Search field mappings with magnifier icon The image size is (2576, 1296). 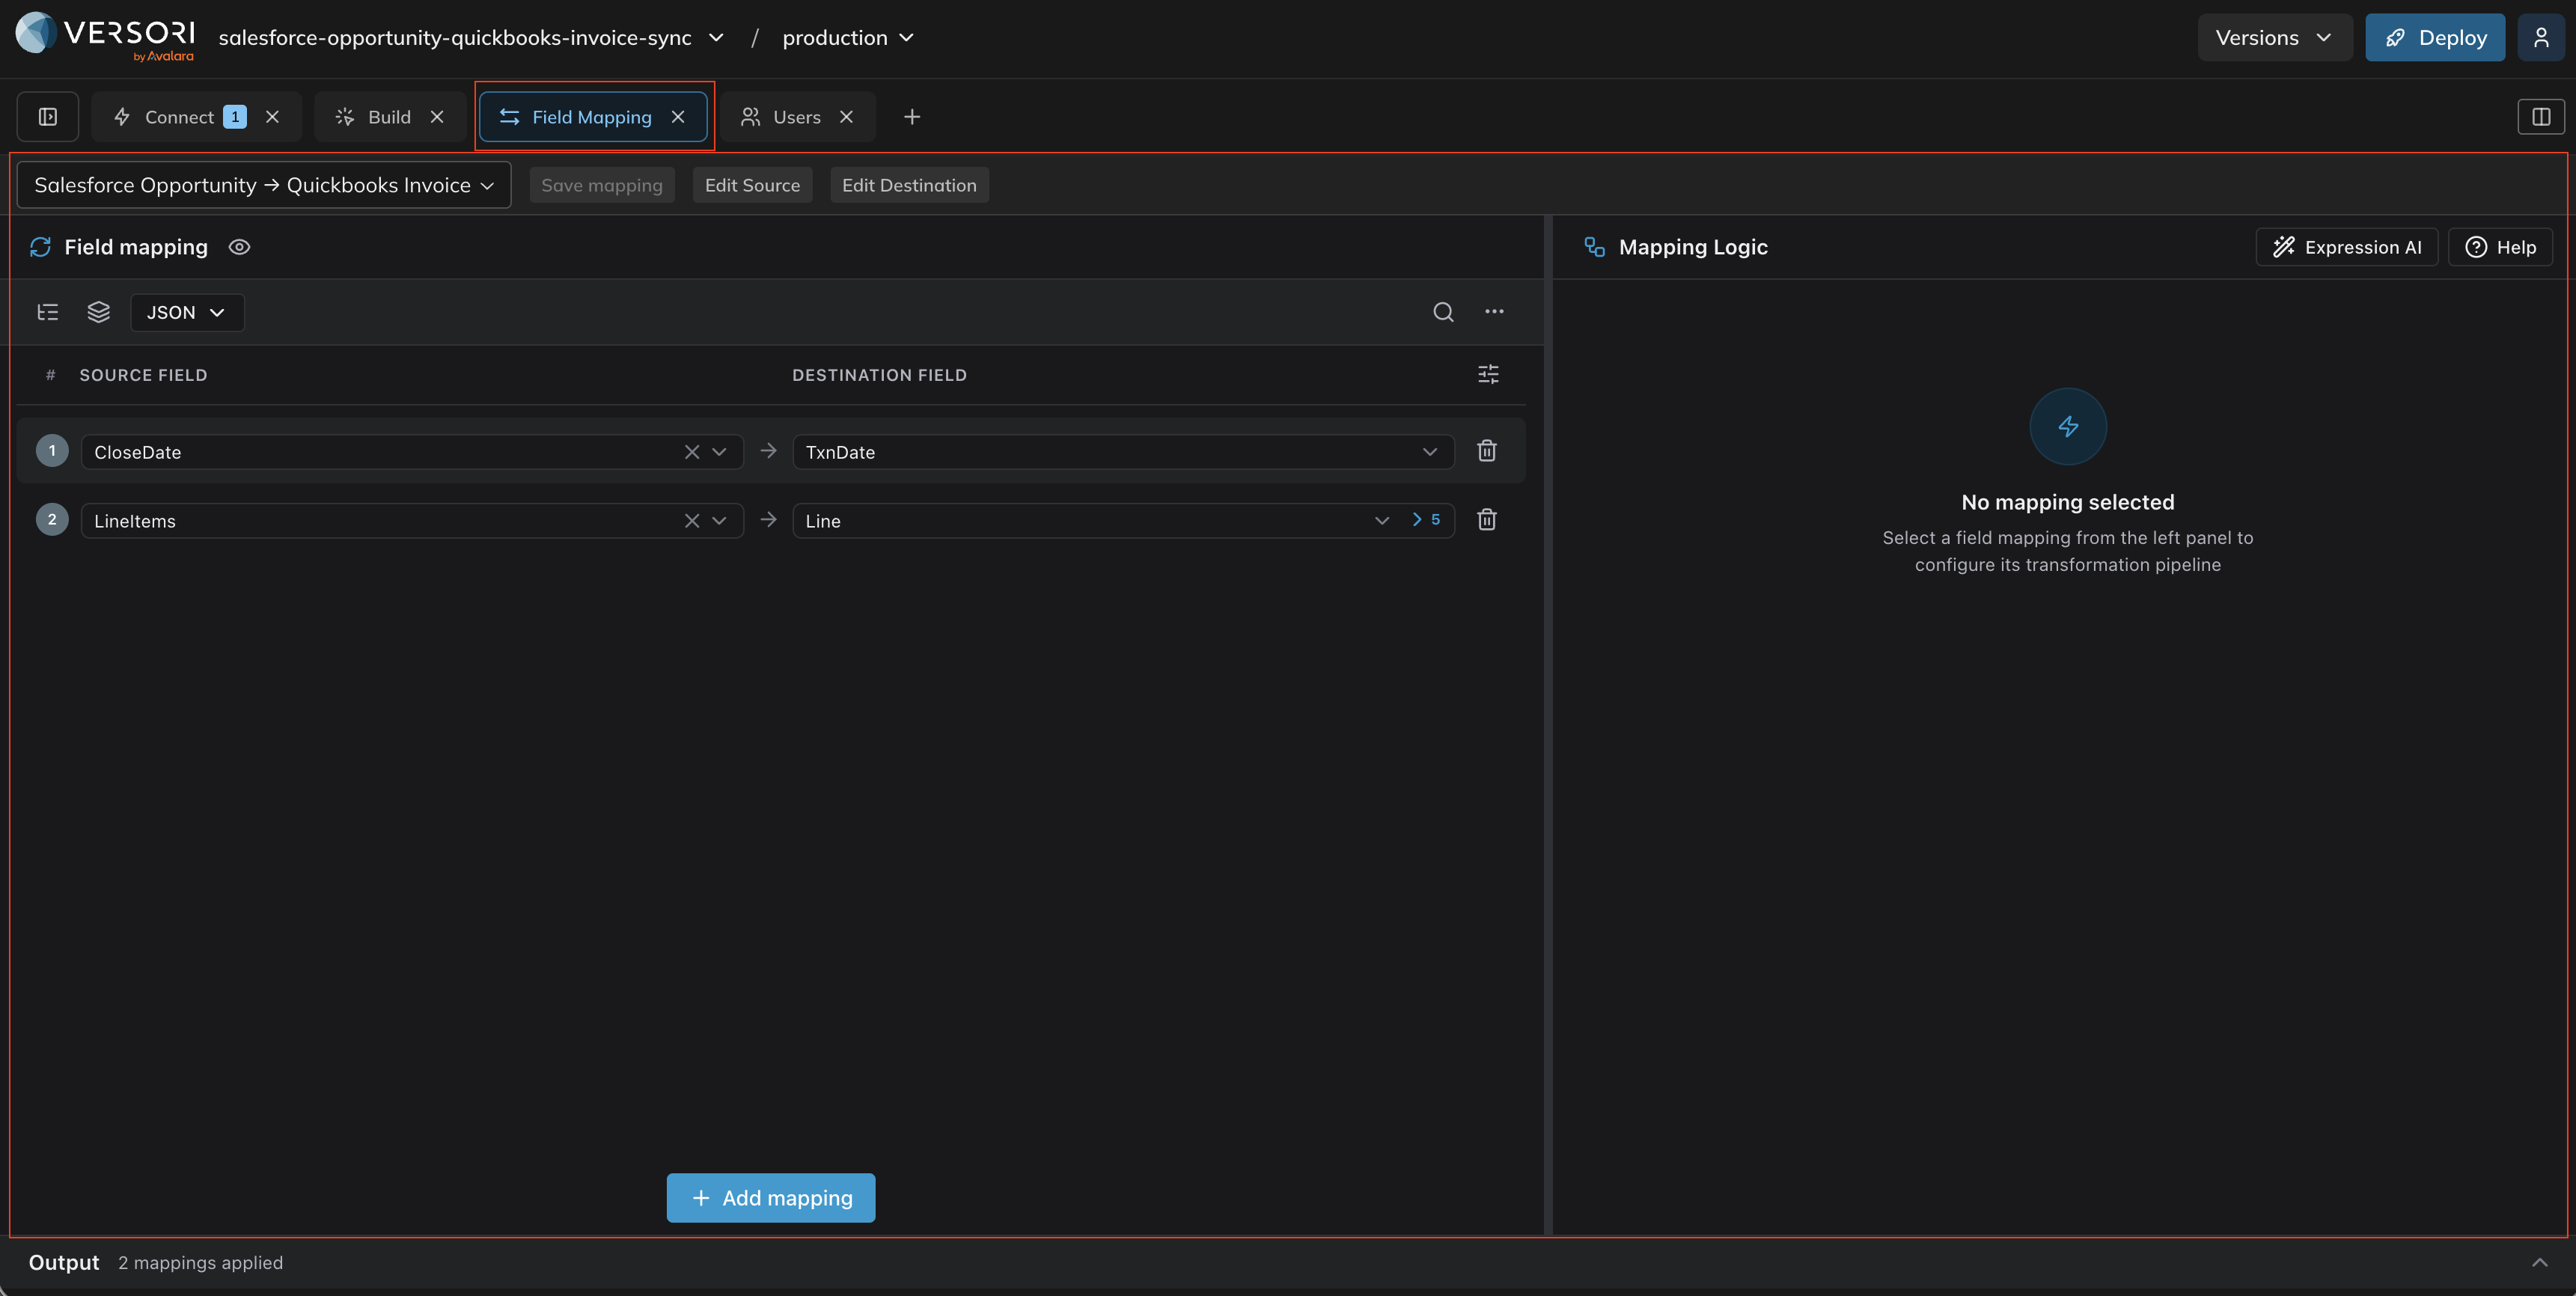pyautogui.click(x=1443, y=312)
